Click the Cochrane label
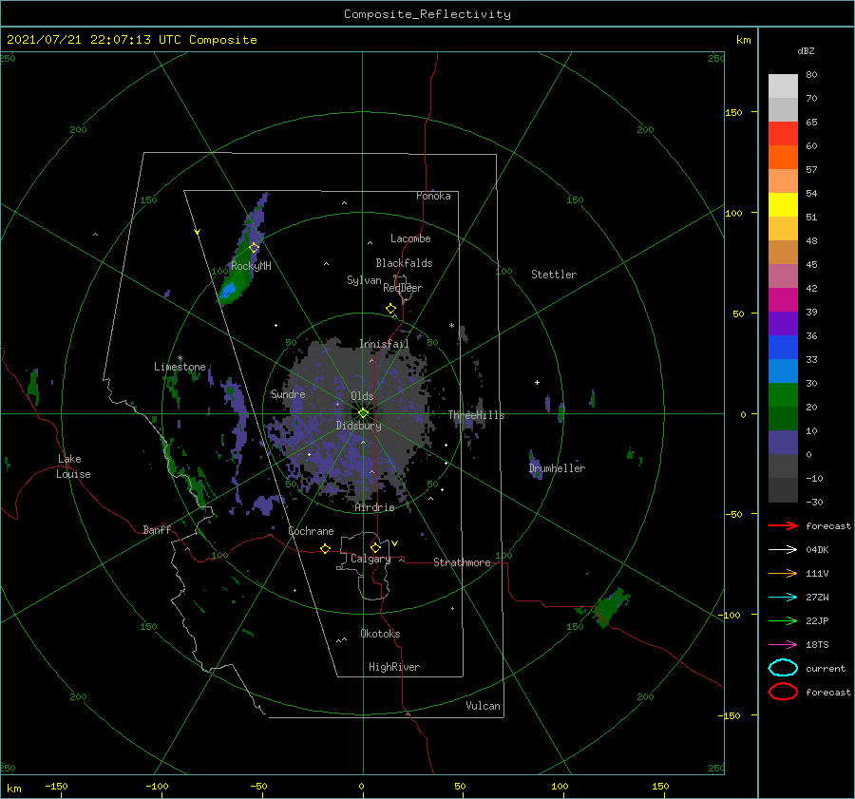This screenshot has height=799, width=855. pyautogui.click(x=311, y=531)
